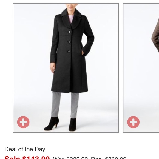The height and width of the screenshot is (159, 159).
Task: Click the Sale $143.99 price text
Action: (27, 158)
